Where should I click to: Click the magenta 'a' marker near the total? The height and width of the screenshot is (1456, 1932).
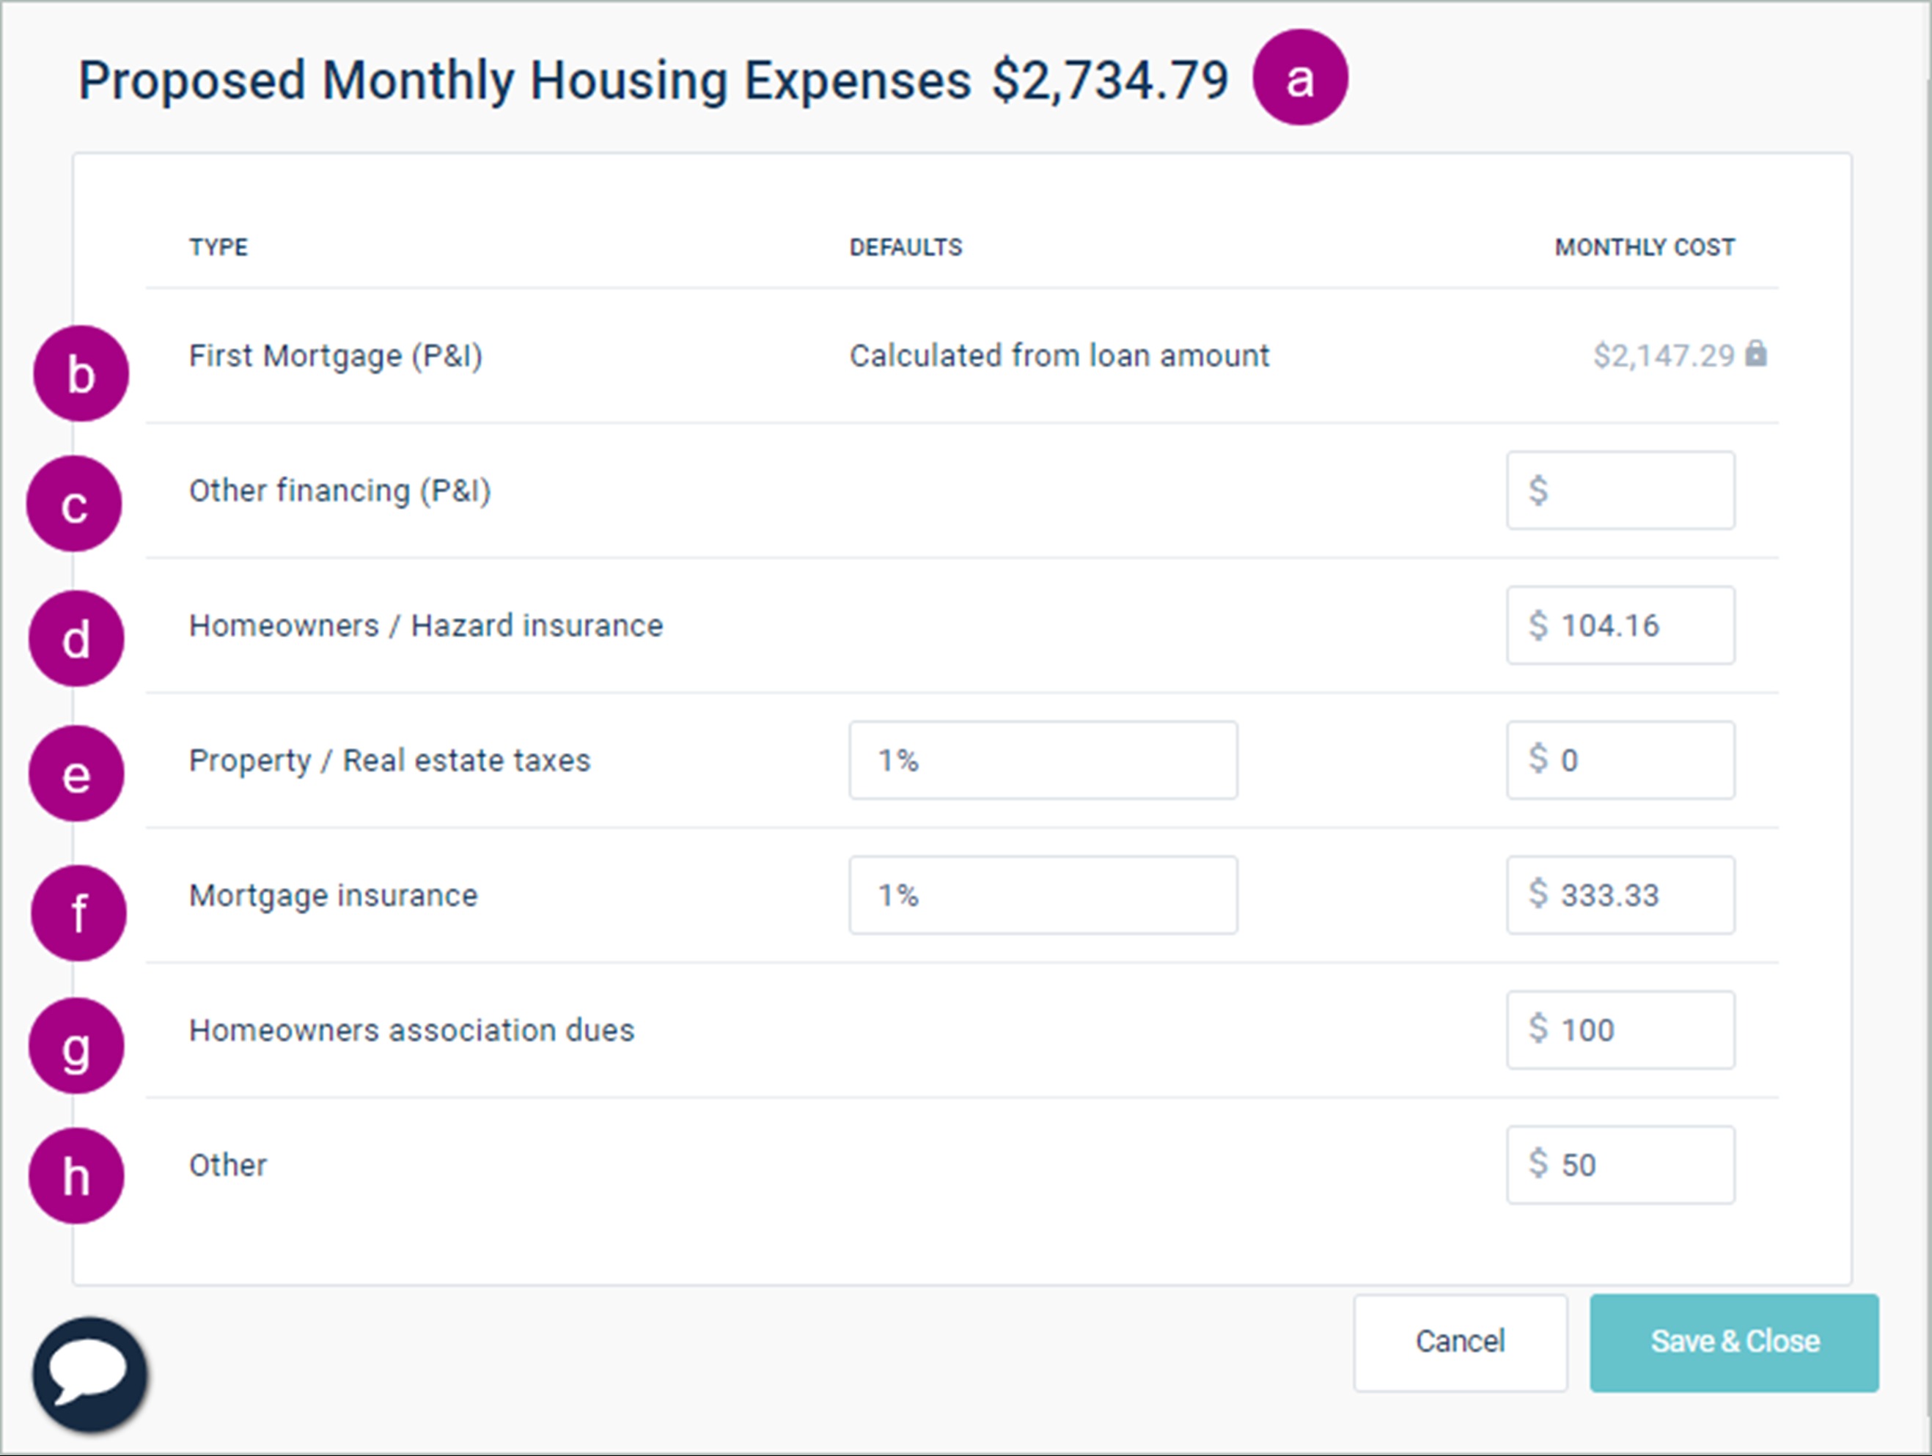[x=1300, y=78]
